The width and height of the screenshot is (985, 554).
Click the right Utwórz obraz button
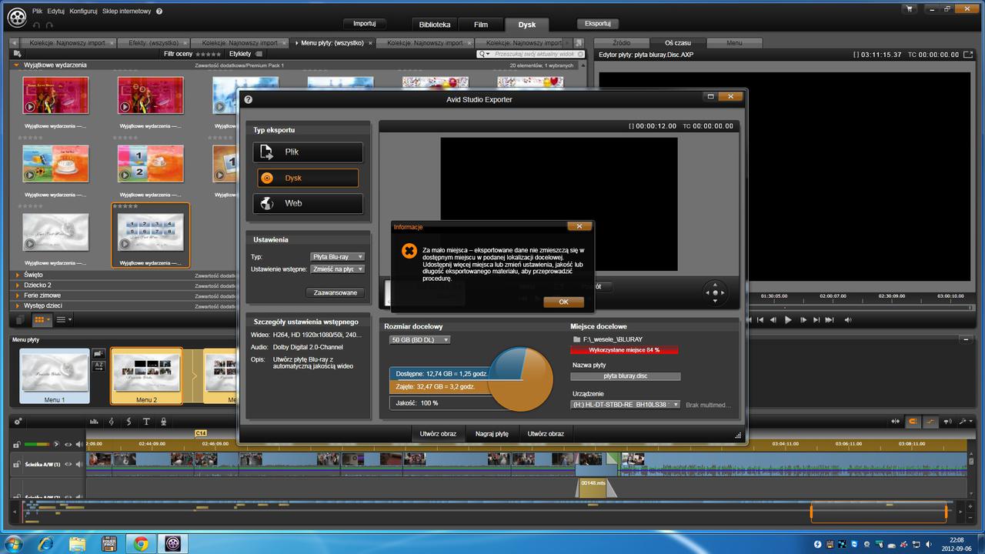[x=546, y=434]
